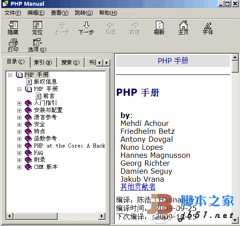The height and width of the screenshot is (226, 240).
Task: Click the 上一步 (Previous) arrow icon
Action: click(62, 25)
